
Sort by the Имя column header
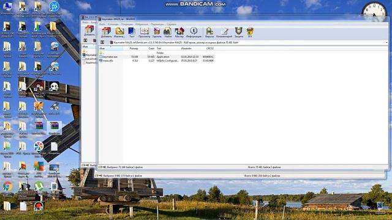[111, 48]
